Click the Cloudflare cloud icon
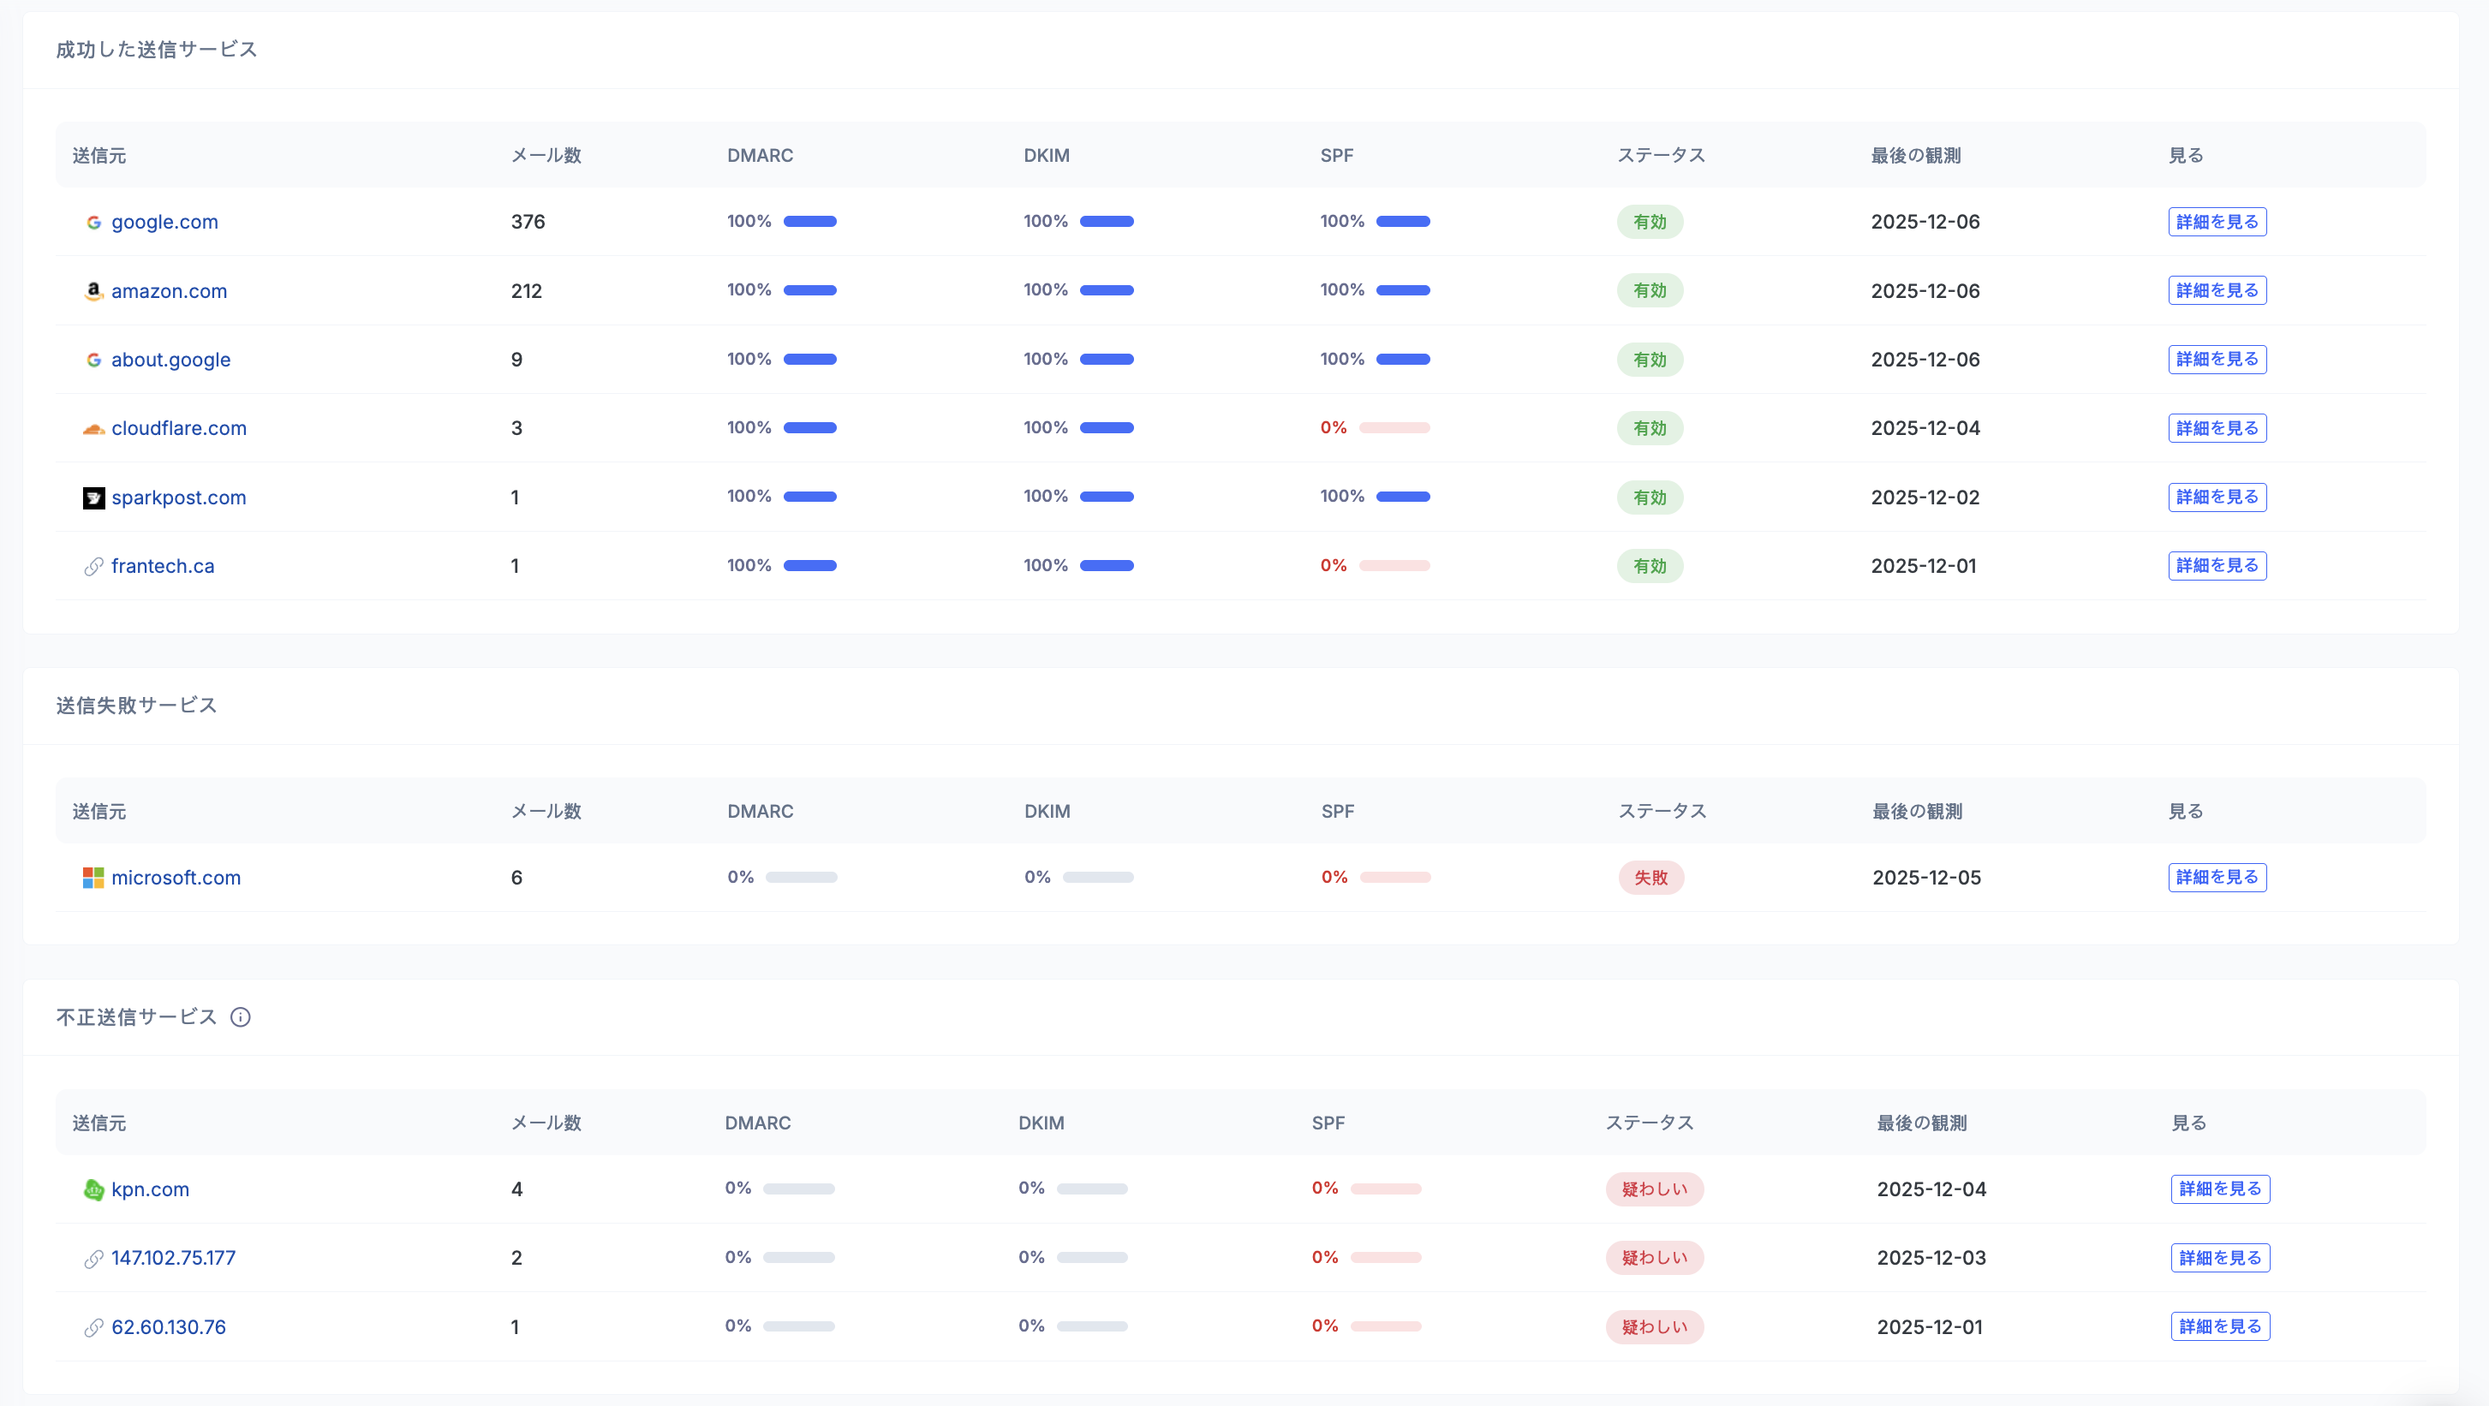Image resolution: width=2489 pixels, height=1406 pixels. click(93, 429)
